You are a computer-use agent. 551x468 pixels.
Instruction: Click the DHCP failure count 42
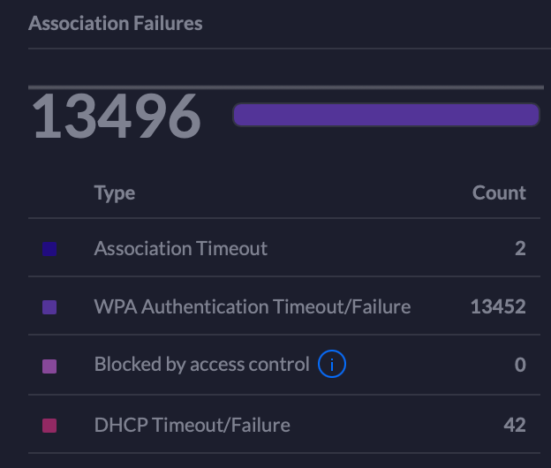click(x=515, y=425)
